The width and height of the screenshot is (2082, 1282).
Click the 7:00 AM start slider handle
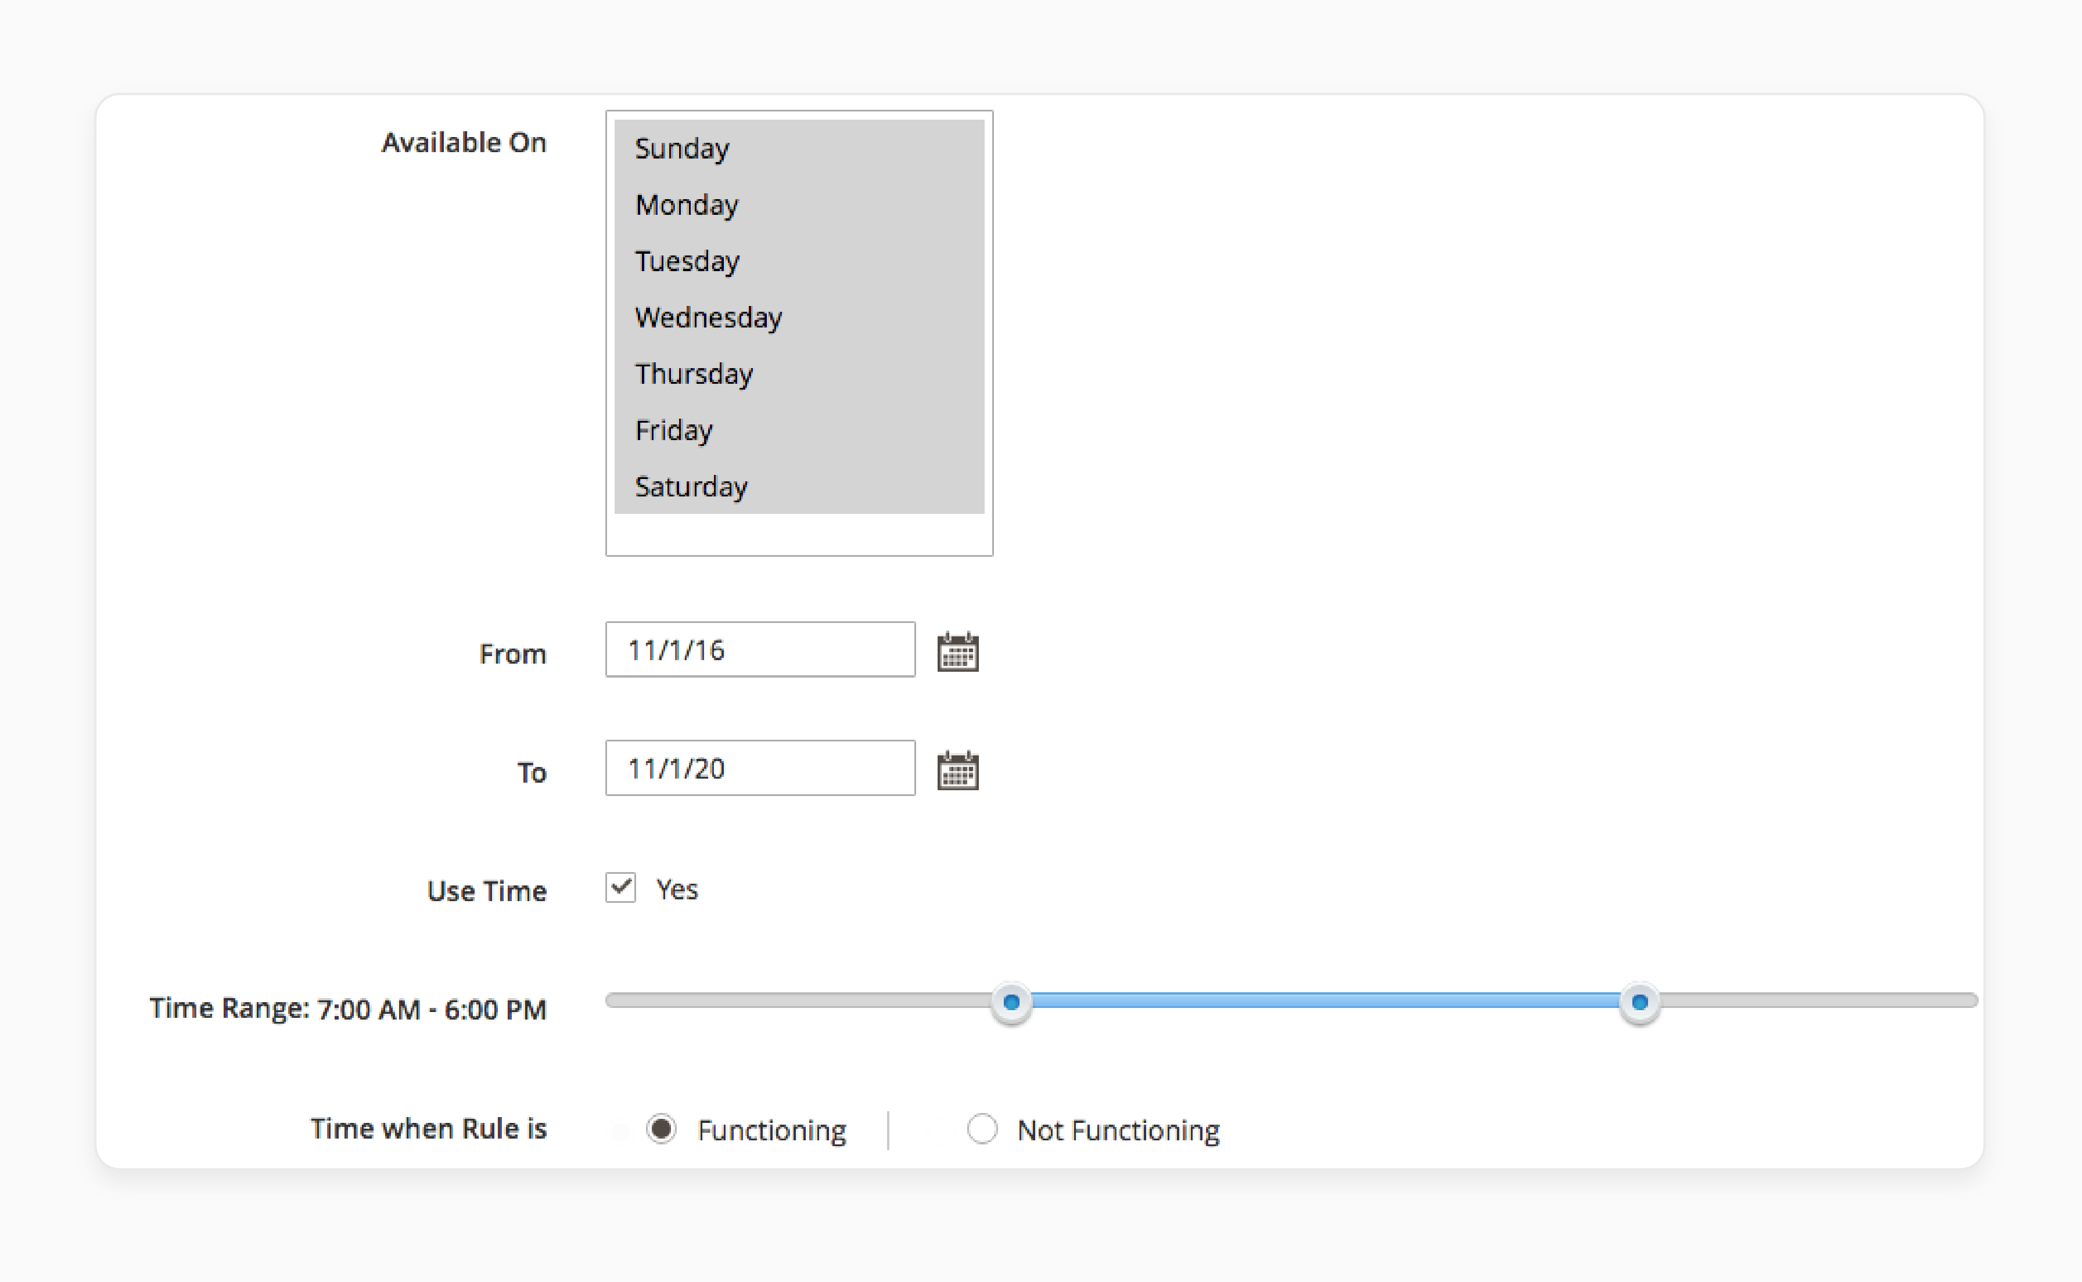click(x=1011, y=1002)
